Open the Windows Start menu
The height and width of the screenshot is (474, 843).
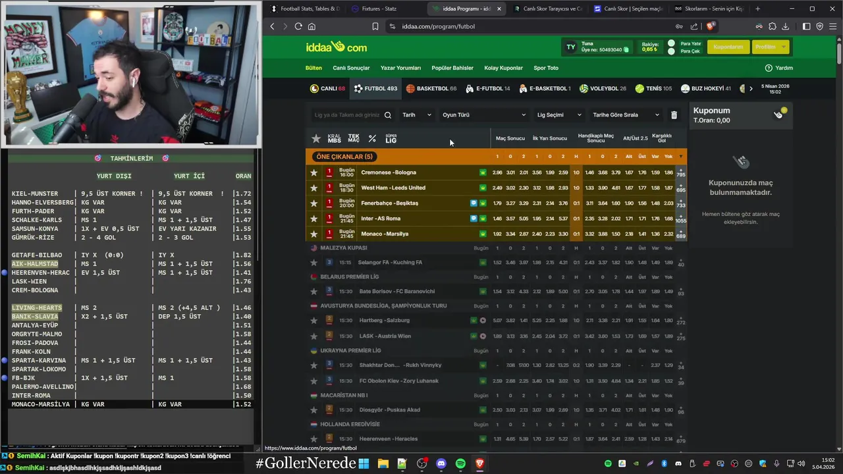(x=364, y=463)
